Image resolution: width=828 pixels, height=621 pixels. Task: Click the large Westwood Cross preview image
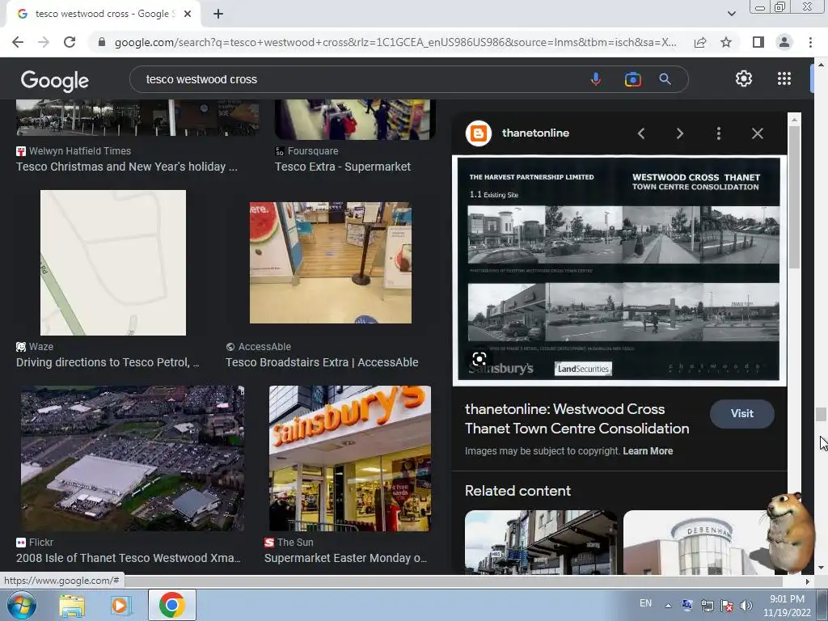coord(619,270)
